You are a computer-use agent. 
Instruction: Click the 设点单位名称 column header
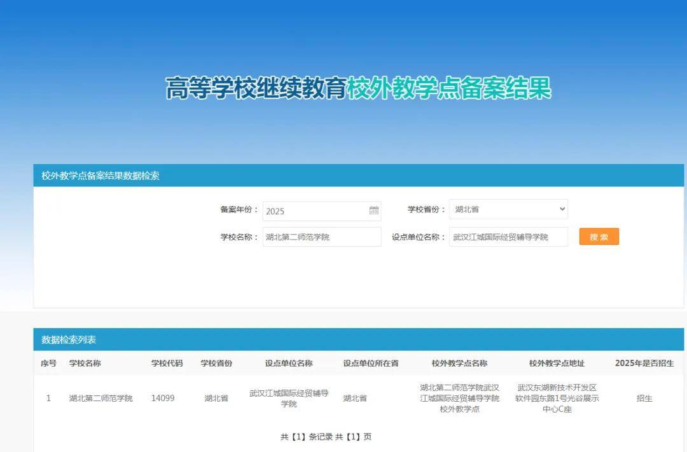pyautogui.click(x=289, y=363)
